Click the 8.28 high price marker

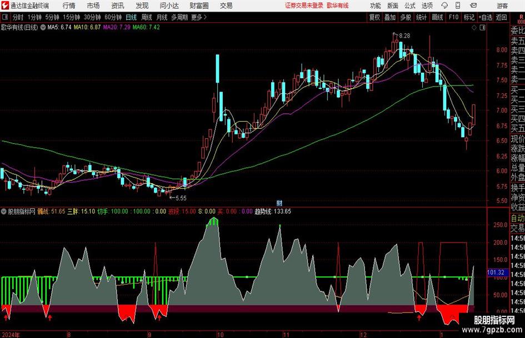404,36
